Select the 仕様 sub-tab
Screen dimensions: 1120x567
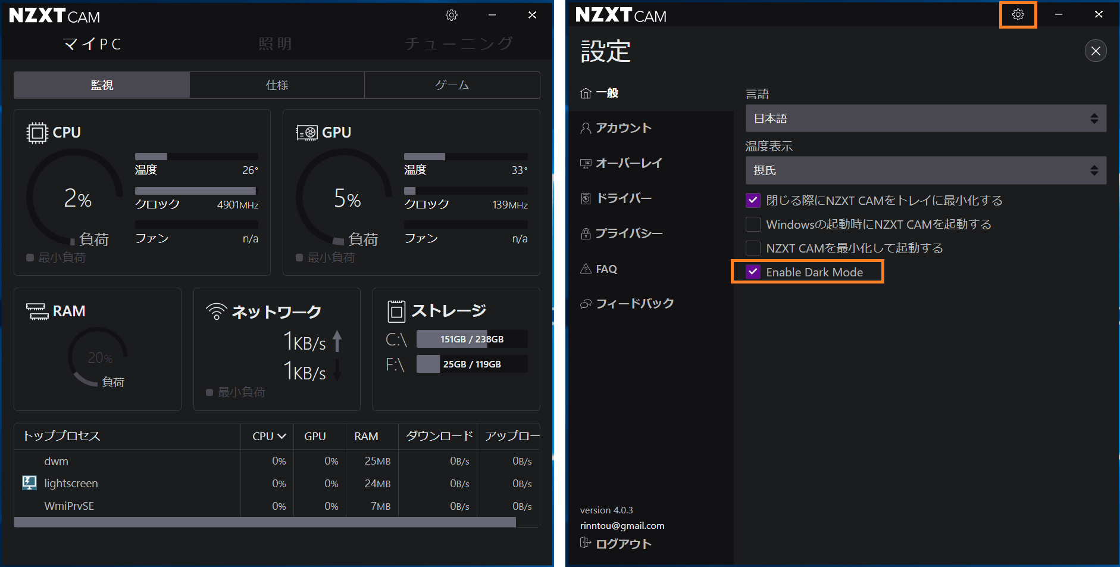(x=277, y=85)
